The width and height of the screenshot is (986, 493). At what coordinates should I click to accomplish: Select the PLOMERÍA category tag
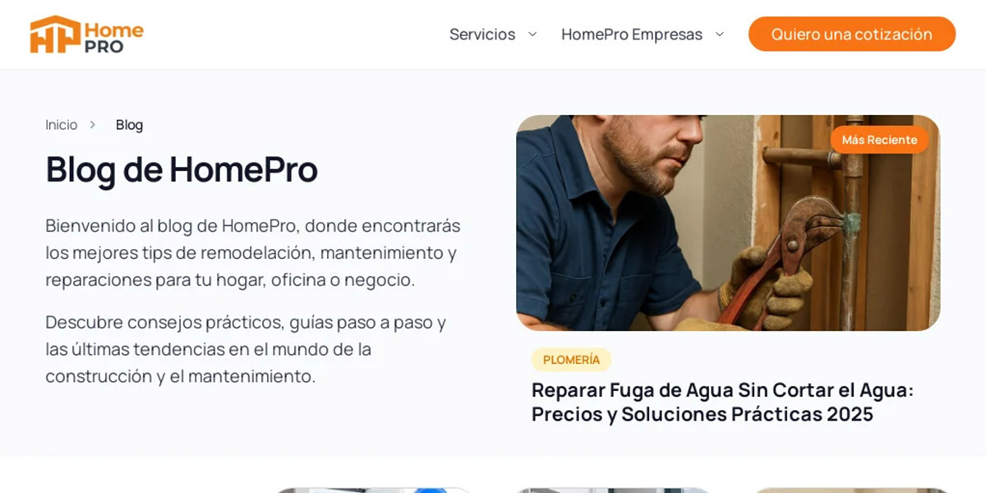(x=572, y=360)
